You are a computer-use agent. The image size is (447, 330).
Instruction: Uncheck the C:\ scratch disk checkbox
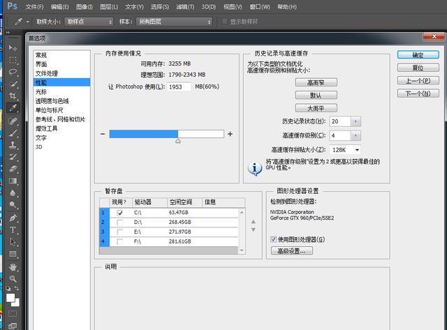[x=120, y=212]
